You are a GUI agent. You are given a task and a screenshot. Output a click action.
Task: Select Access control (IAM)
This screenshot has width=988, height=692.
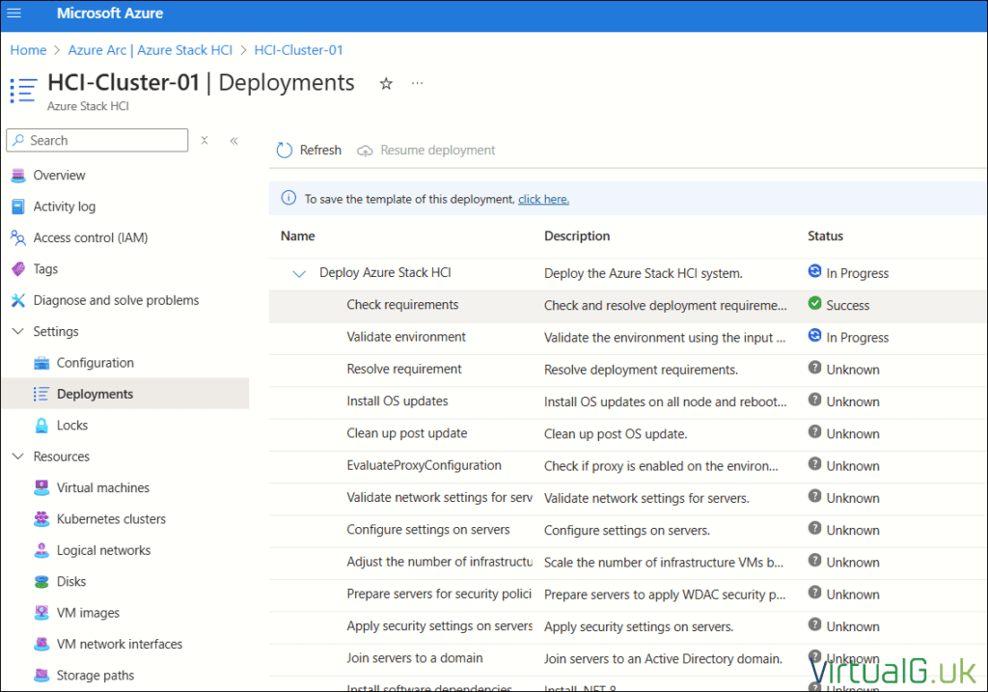click(91, 237)
